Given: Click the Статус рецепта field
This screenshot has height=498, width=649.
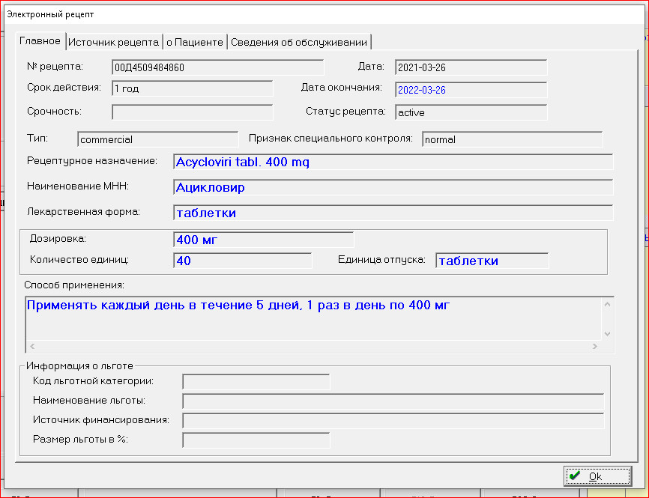Looking at the screenshot, I should [471, 112].
